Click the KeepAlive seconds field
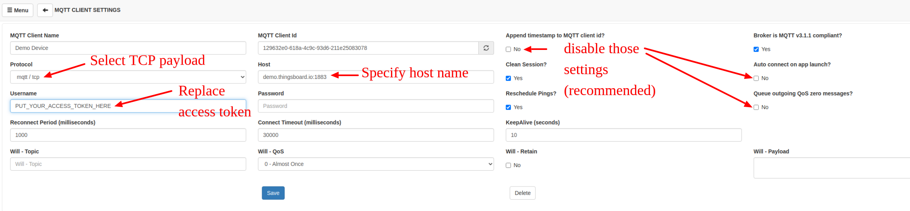The height and width of the screenshot is (211, 910). point(623,135)
